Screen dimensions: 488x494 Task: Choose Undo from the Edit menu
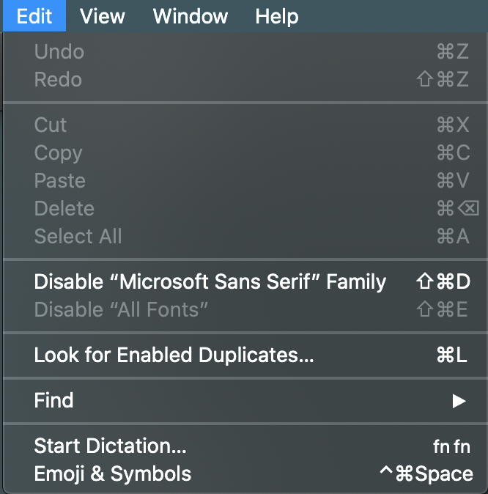point(245,51)
